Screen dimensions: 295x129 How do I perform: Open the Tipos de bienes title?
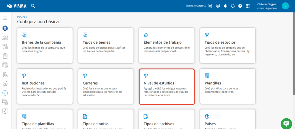click(97, 42)
